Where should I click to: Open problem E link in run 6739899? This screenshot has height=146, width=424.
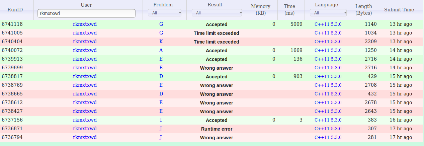coord(161,68)
